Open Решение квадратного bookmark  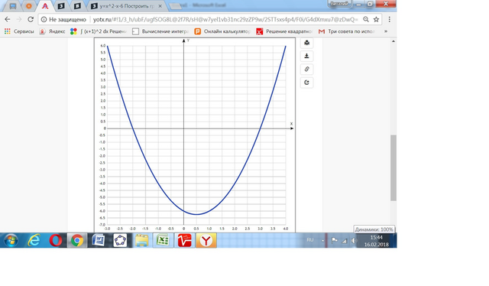pos(284,31)
